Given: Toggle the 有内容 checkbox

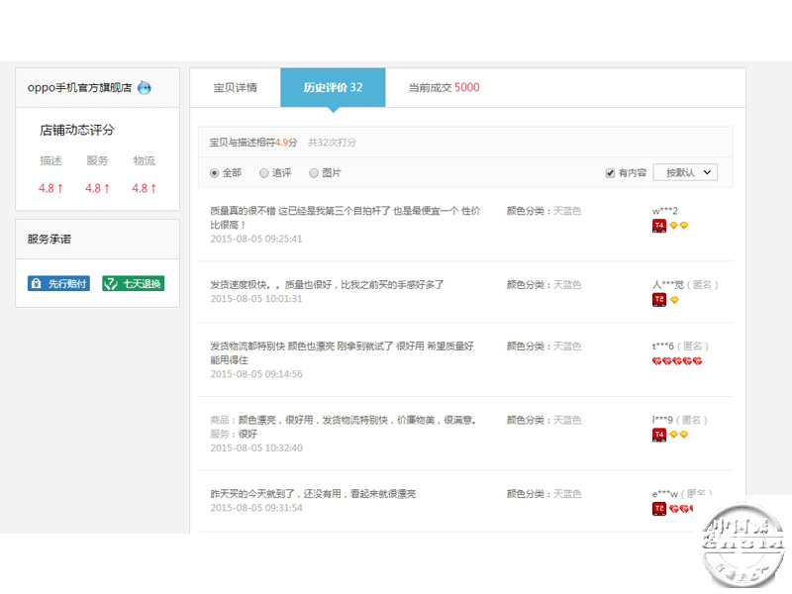Looking at the screenshot, I should [610, 173].
